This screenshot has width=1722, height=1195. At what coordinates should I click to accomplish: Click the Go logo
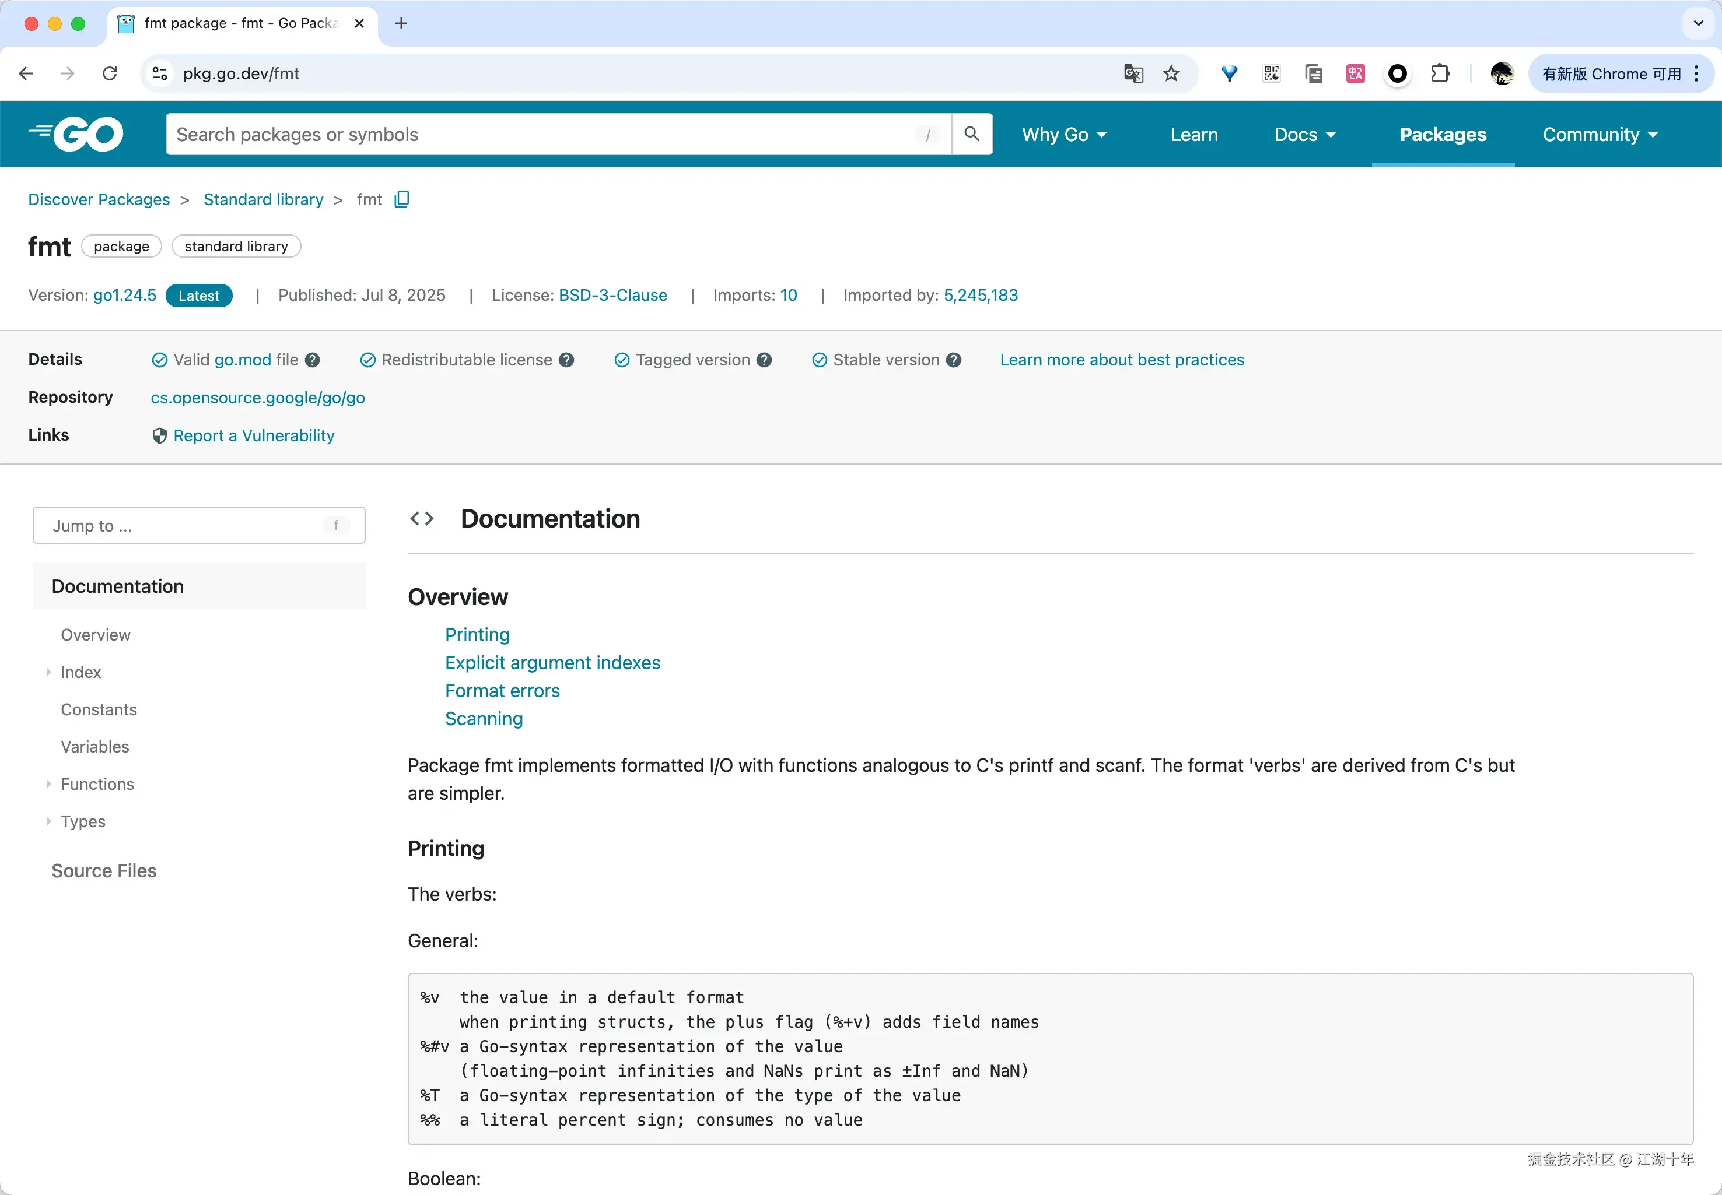tap(77, 134)
